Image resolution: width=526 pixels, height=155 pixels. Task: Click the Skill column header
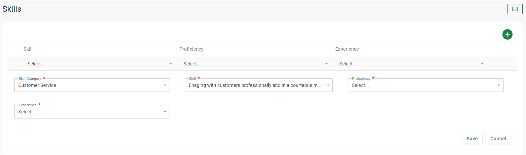(28, 49)
